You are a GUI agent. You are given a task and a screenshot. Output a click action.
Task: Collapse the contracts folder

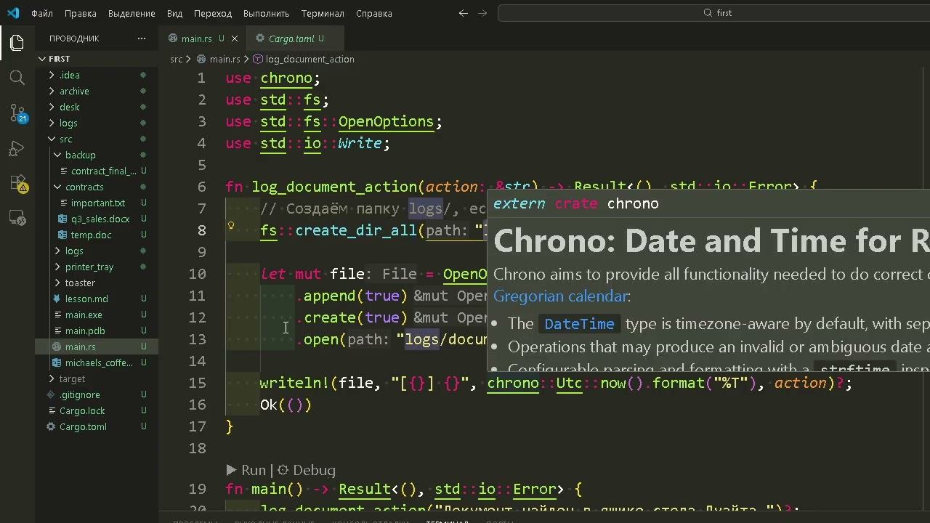coord(57,187)
